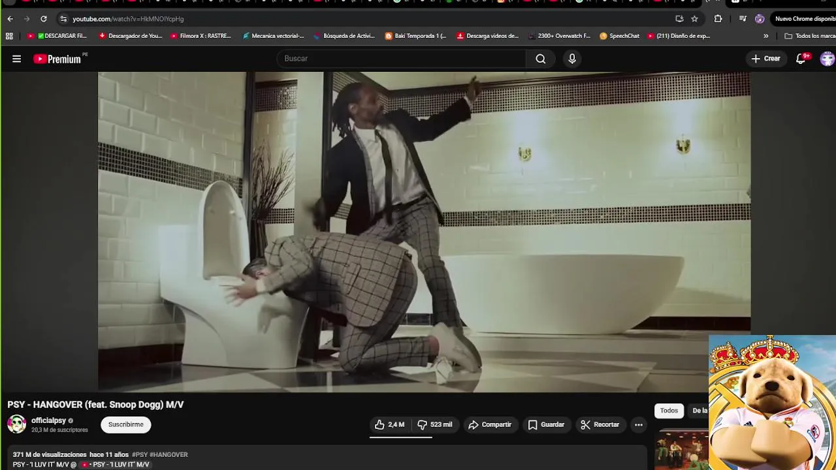Open Descarga videos de... bookmark
This screenshot has height=470, width=836.
pos(488,36)
